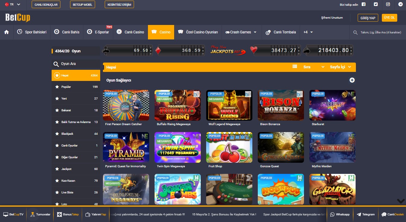Select Balık Tutma ve Avlanma category
Screen dimensions: 406x222
click(x=76, y=122)
